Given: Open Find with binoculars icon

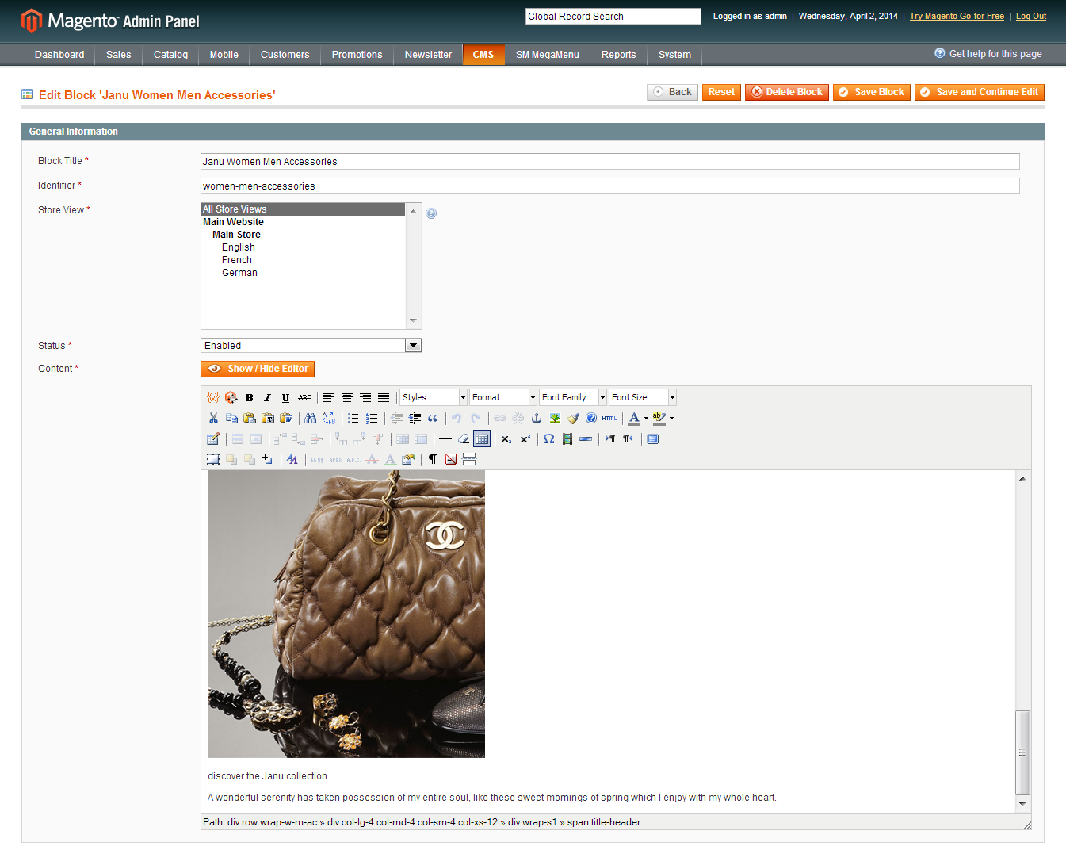Looking at the screenshot, I should 310,418.
